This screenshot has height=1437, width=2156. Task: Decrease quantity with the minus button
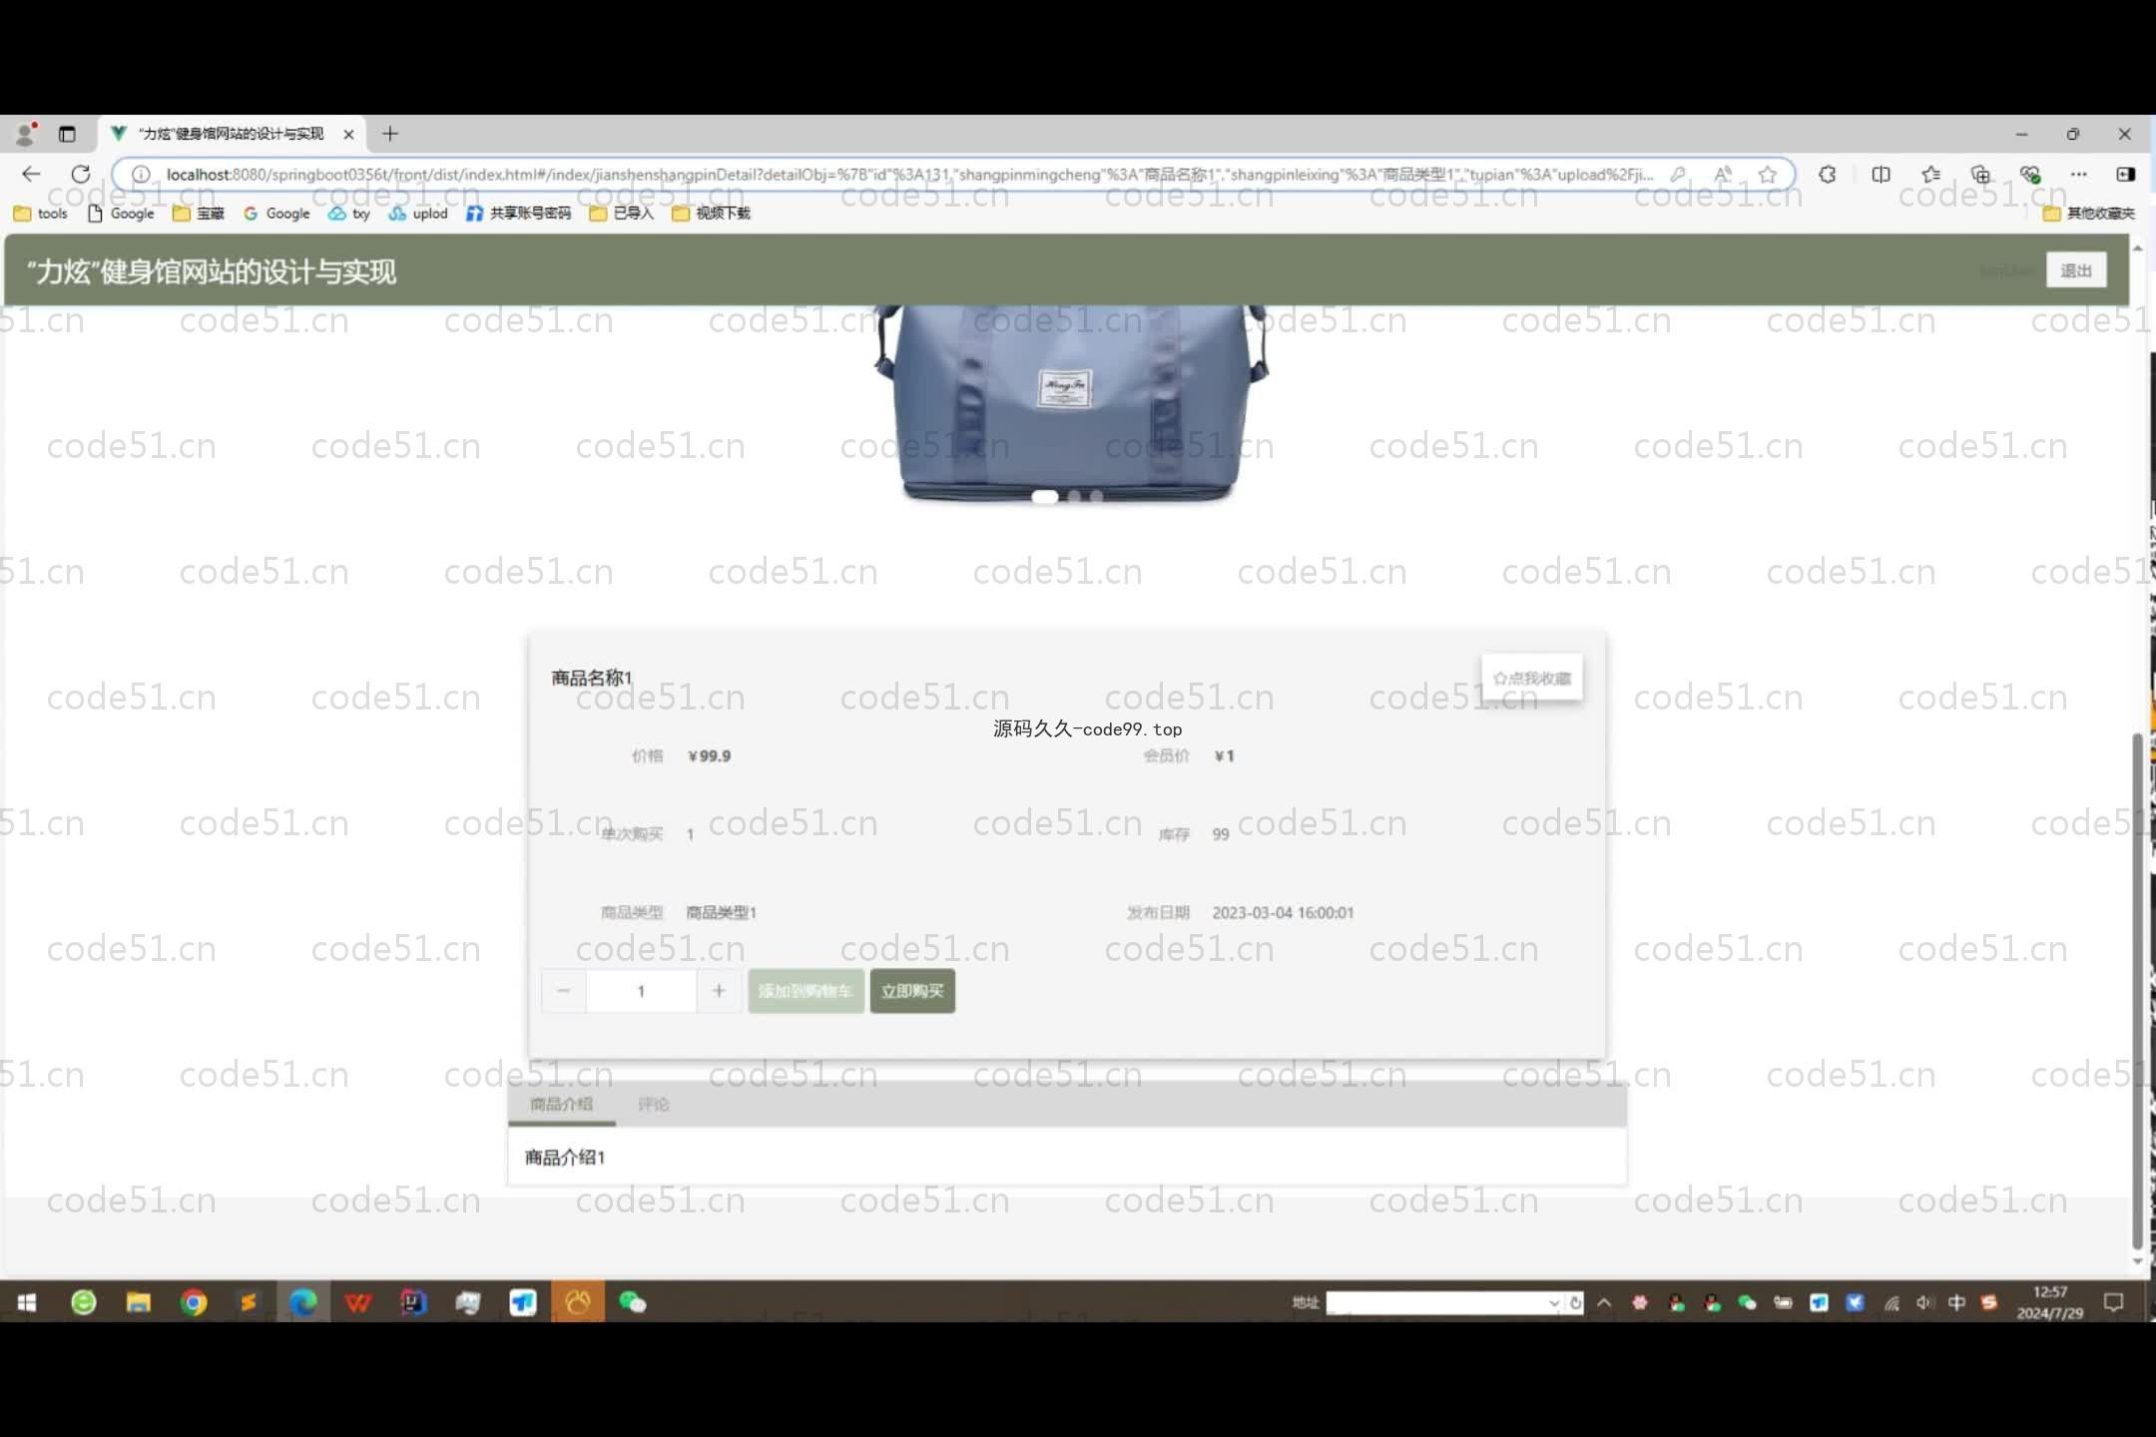coord(564,991)
